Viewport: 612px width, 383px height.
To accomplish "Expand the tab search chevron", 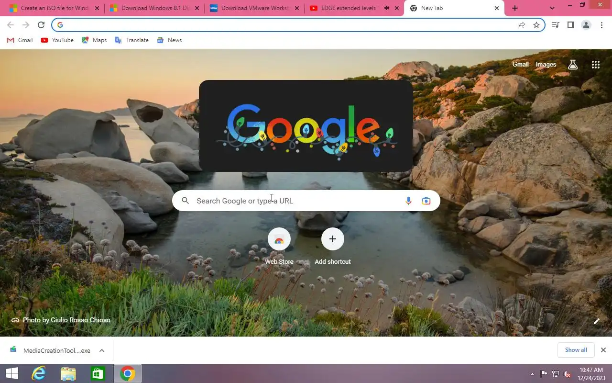I will pos(552,8).
